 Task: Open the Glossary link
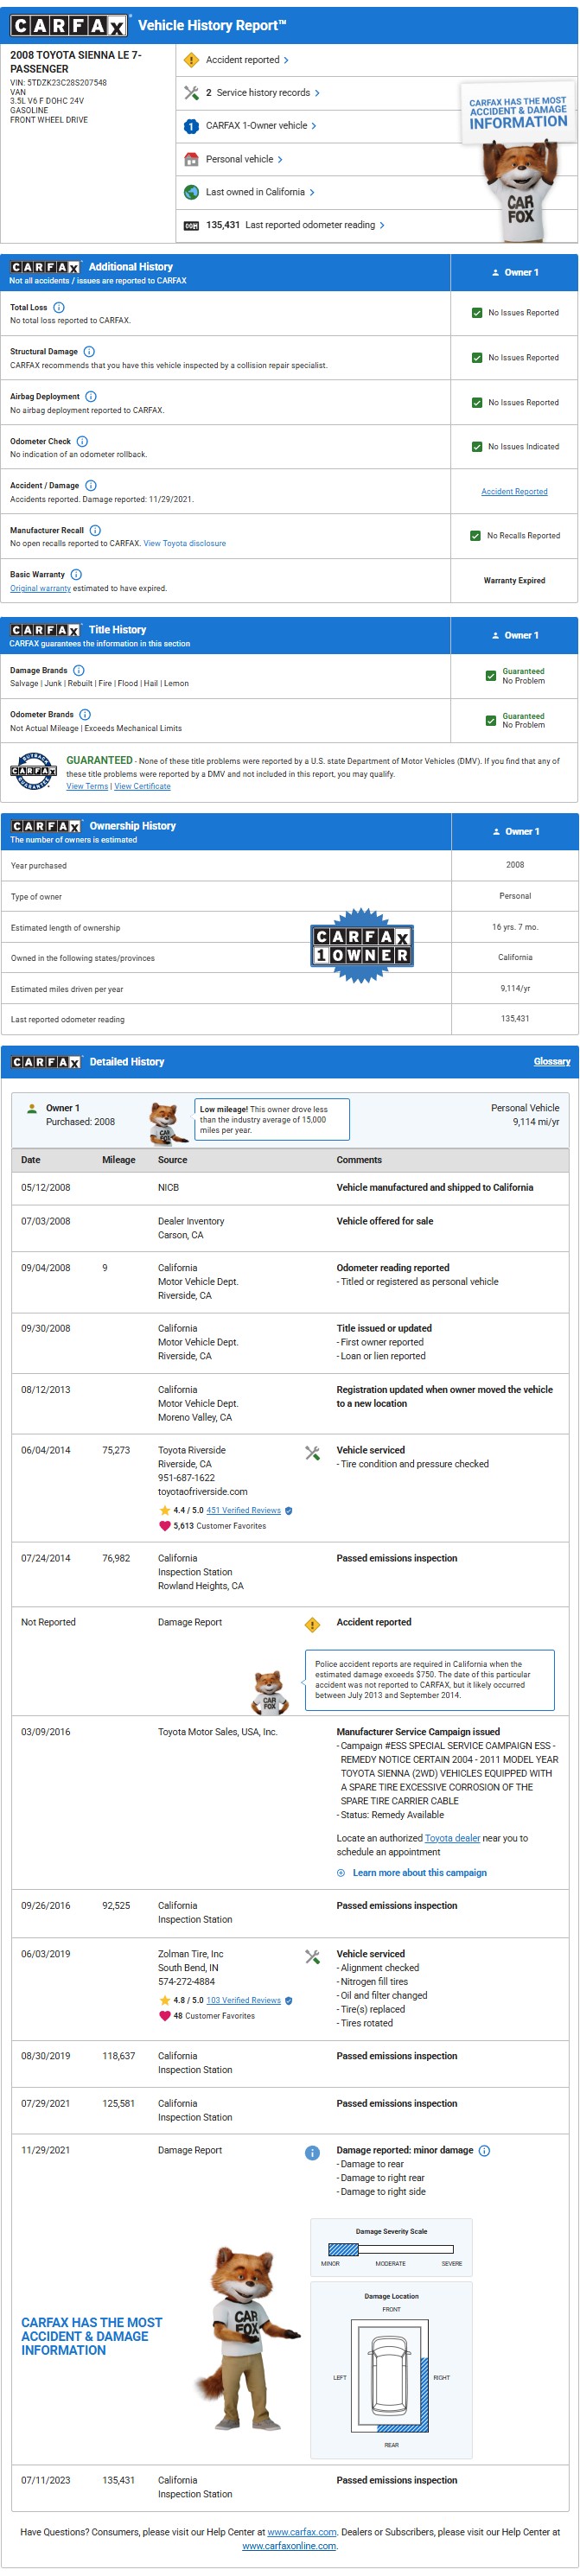click(552, 1062)
